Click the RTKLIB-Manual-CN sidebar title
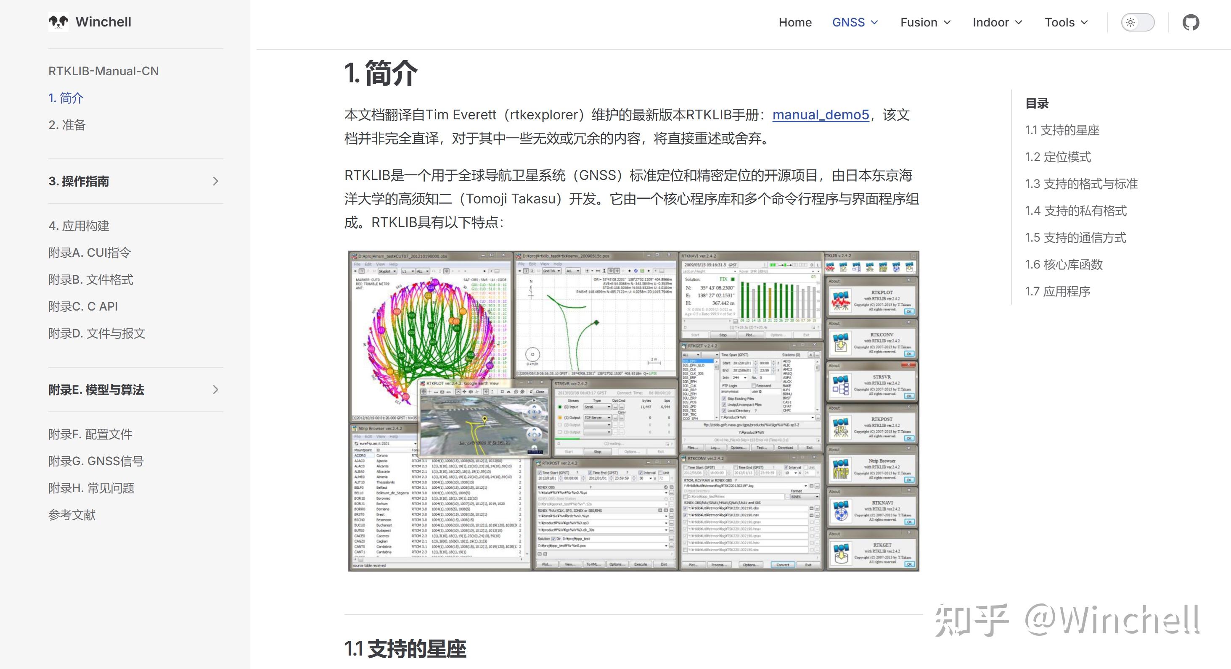 point(104,71)
